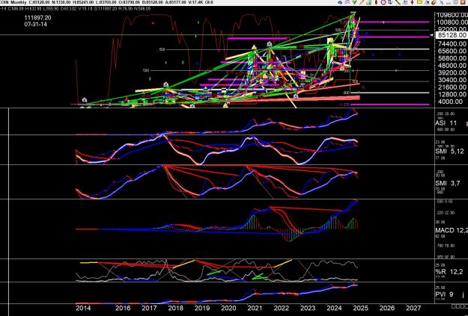This screenshot has width=468, height=316.
Task: Click the gray bar toolbar icon
Action: 449,3
